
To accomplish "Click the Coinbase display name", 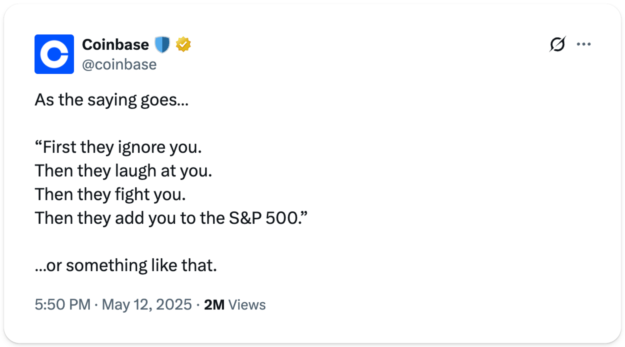I will point(115,45).
